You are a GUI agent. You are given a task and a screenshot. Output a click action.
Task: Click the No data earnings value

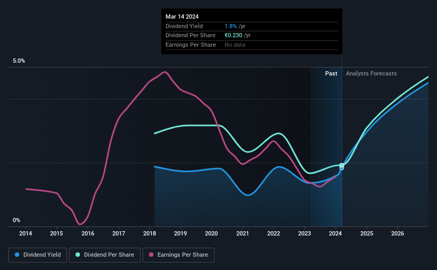[235, 45]
